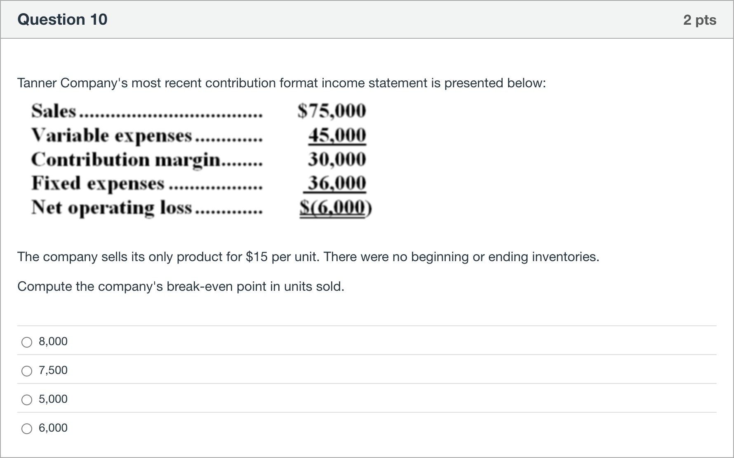This screenshot has height=458, width=734.
Task: Click the Variable expenses row label
Action: coord(112,136)
